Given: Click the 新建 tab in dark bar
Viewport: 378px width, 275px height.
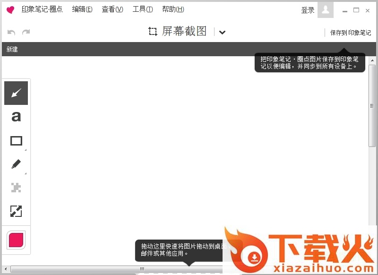Looking at the screenshot, I should tap(12, 50).
